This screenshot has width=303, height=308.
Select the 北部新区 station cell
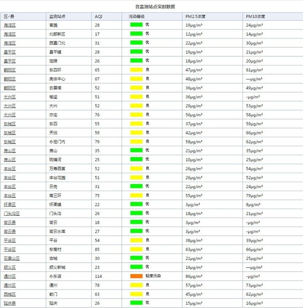[x=57, y=34]
